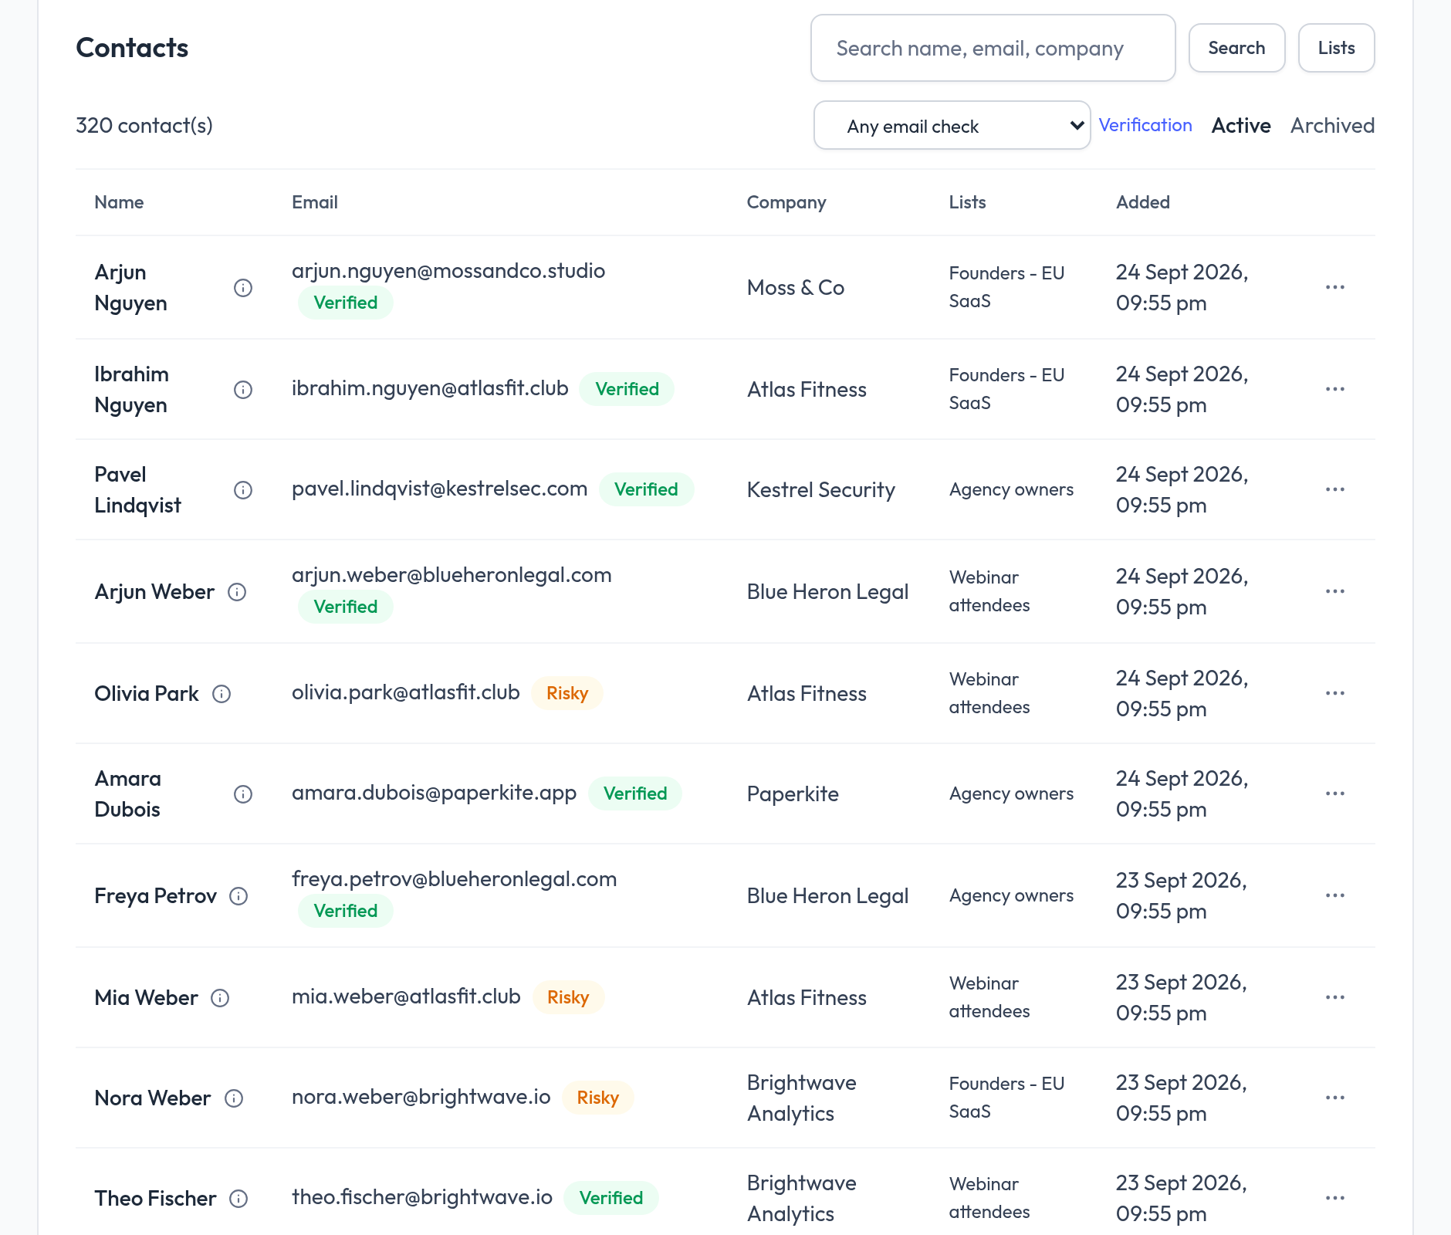Open three-dot menu for Freya Petrov
Viewport: 1451px width, 1235px height.
point(1335,895)
